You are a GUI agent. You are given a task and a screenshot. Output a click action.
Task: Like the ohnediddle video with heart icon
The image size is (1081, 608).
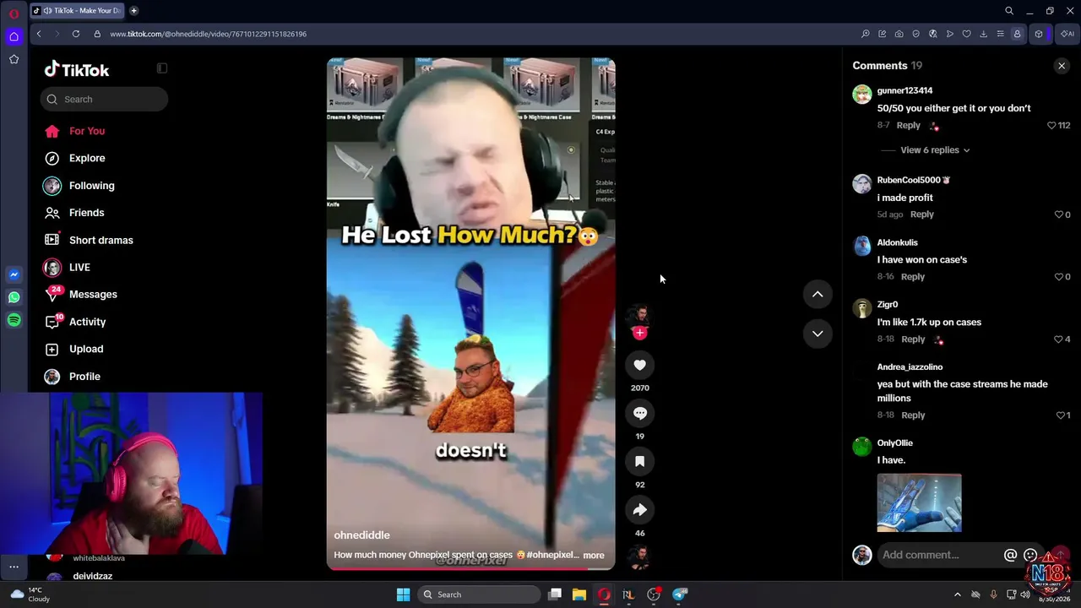pos(639,365)
